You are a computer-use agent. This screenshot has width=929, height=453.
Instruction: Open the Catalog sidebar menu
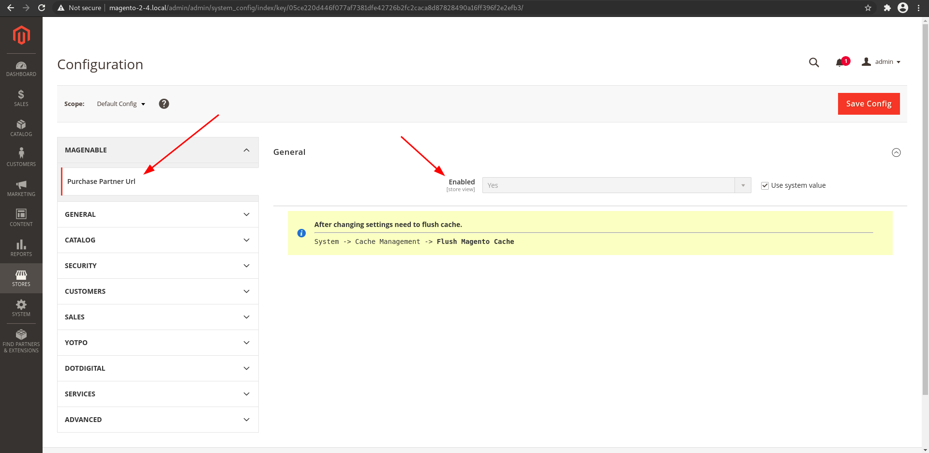click(x=21, y=128)
